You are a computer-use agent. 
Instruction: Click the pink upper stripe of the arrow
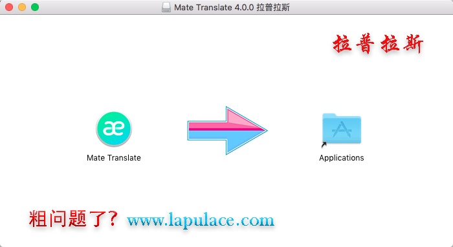[219, 126]
